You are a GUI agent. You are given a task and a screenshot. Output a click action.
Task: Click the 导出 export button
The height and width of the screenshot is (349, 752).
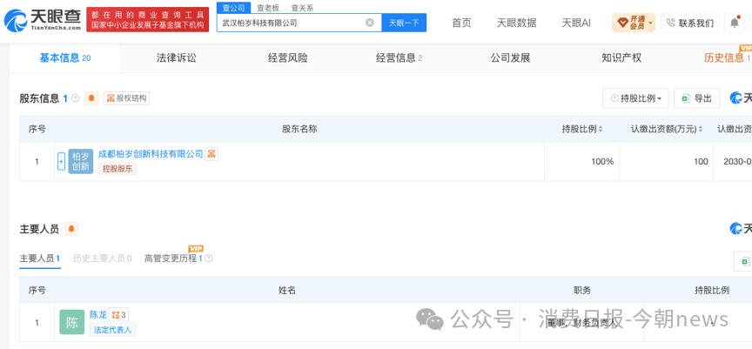tap(696, 98)
